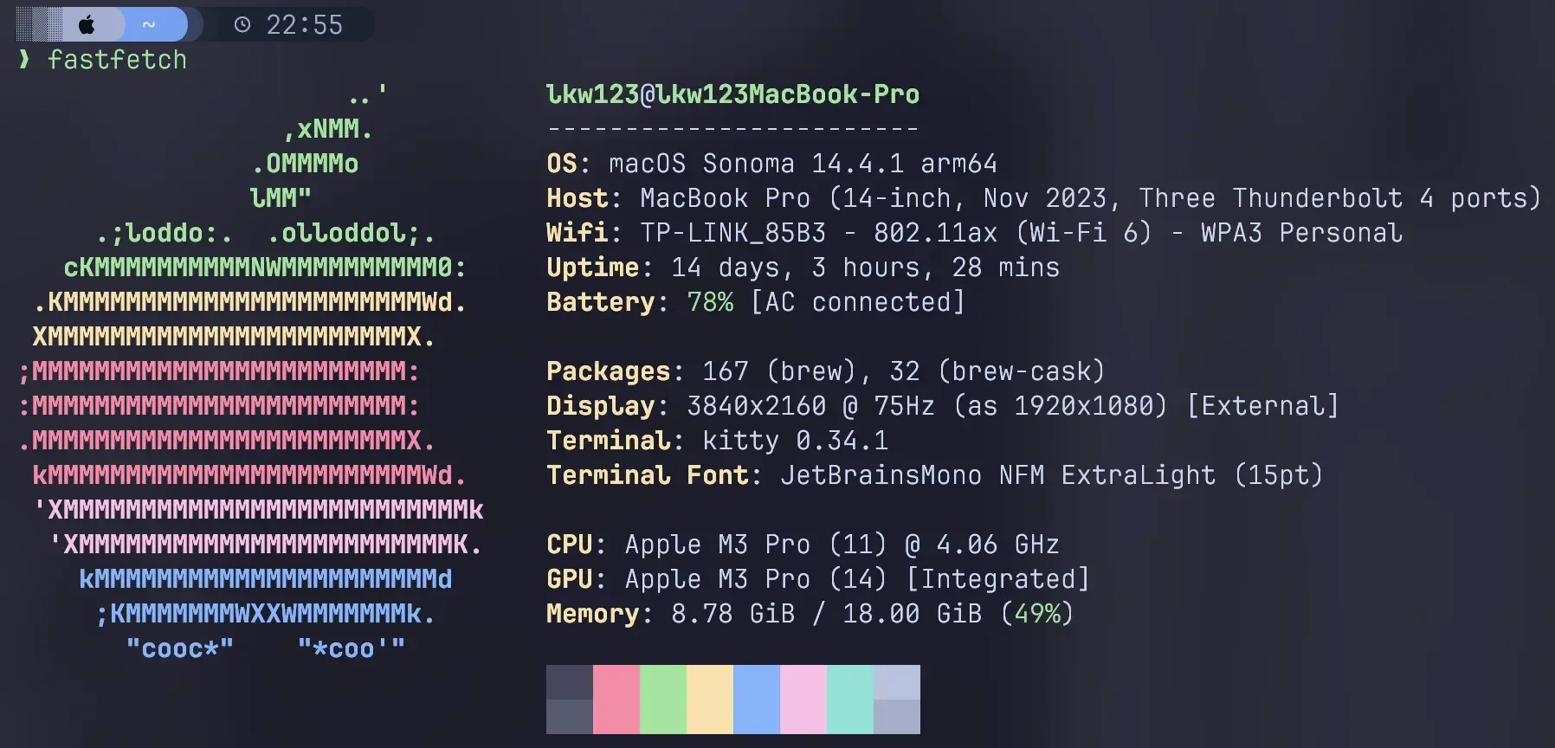
Task: Click the 22:55 time display
Action: [304, 25]
